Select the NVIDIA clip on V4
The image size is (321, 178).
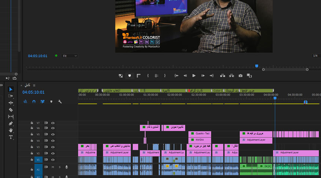click(200, 140)
